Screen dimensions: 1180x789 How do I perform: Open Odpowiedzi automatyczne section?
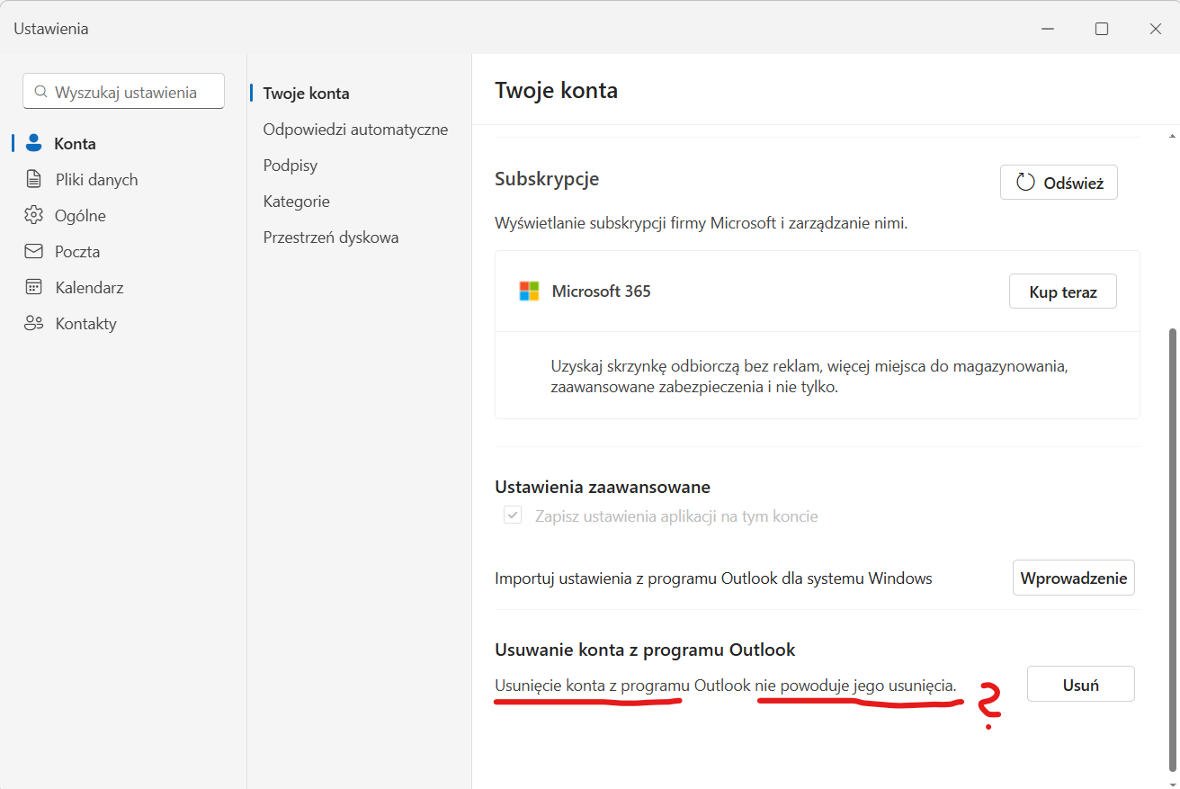[355, 130]
